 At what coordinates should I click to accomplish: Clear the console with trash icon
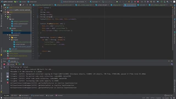click(7, 82)
